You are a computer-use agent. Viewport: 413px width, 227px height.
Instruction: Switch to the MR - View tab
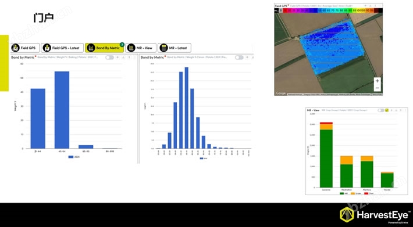[141, 48]
